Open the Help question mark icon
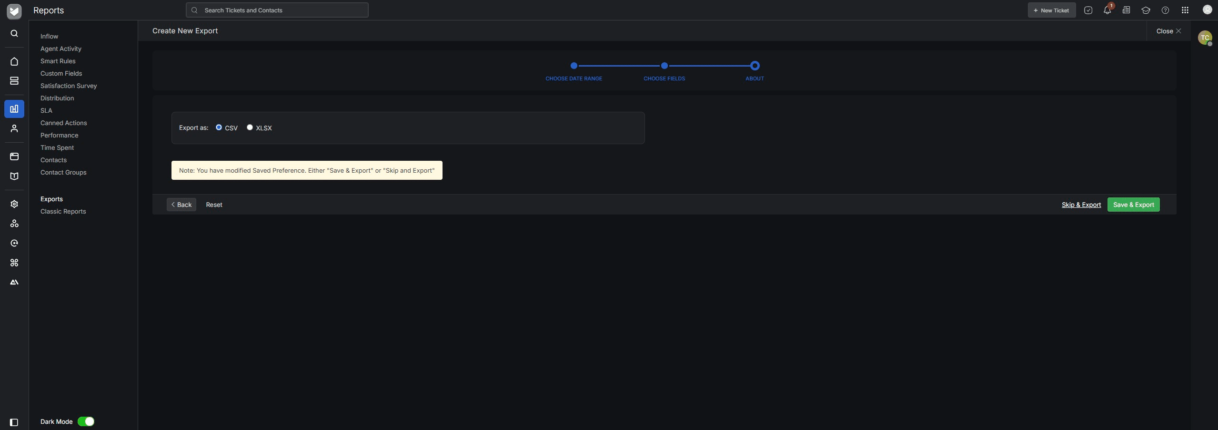This screenshot has height=430, width=1218. pyautogui.click(x=1165, y=10)
